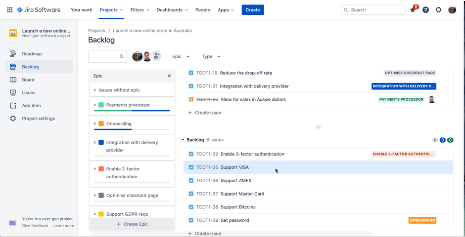The height and width of the screenshot is (237, 465).
Task: Click the Projects breadcrumb link
Action: point(96,31)
